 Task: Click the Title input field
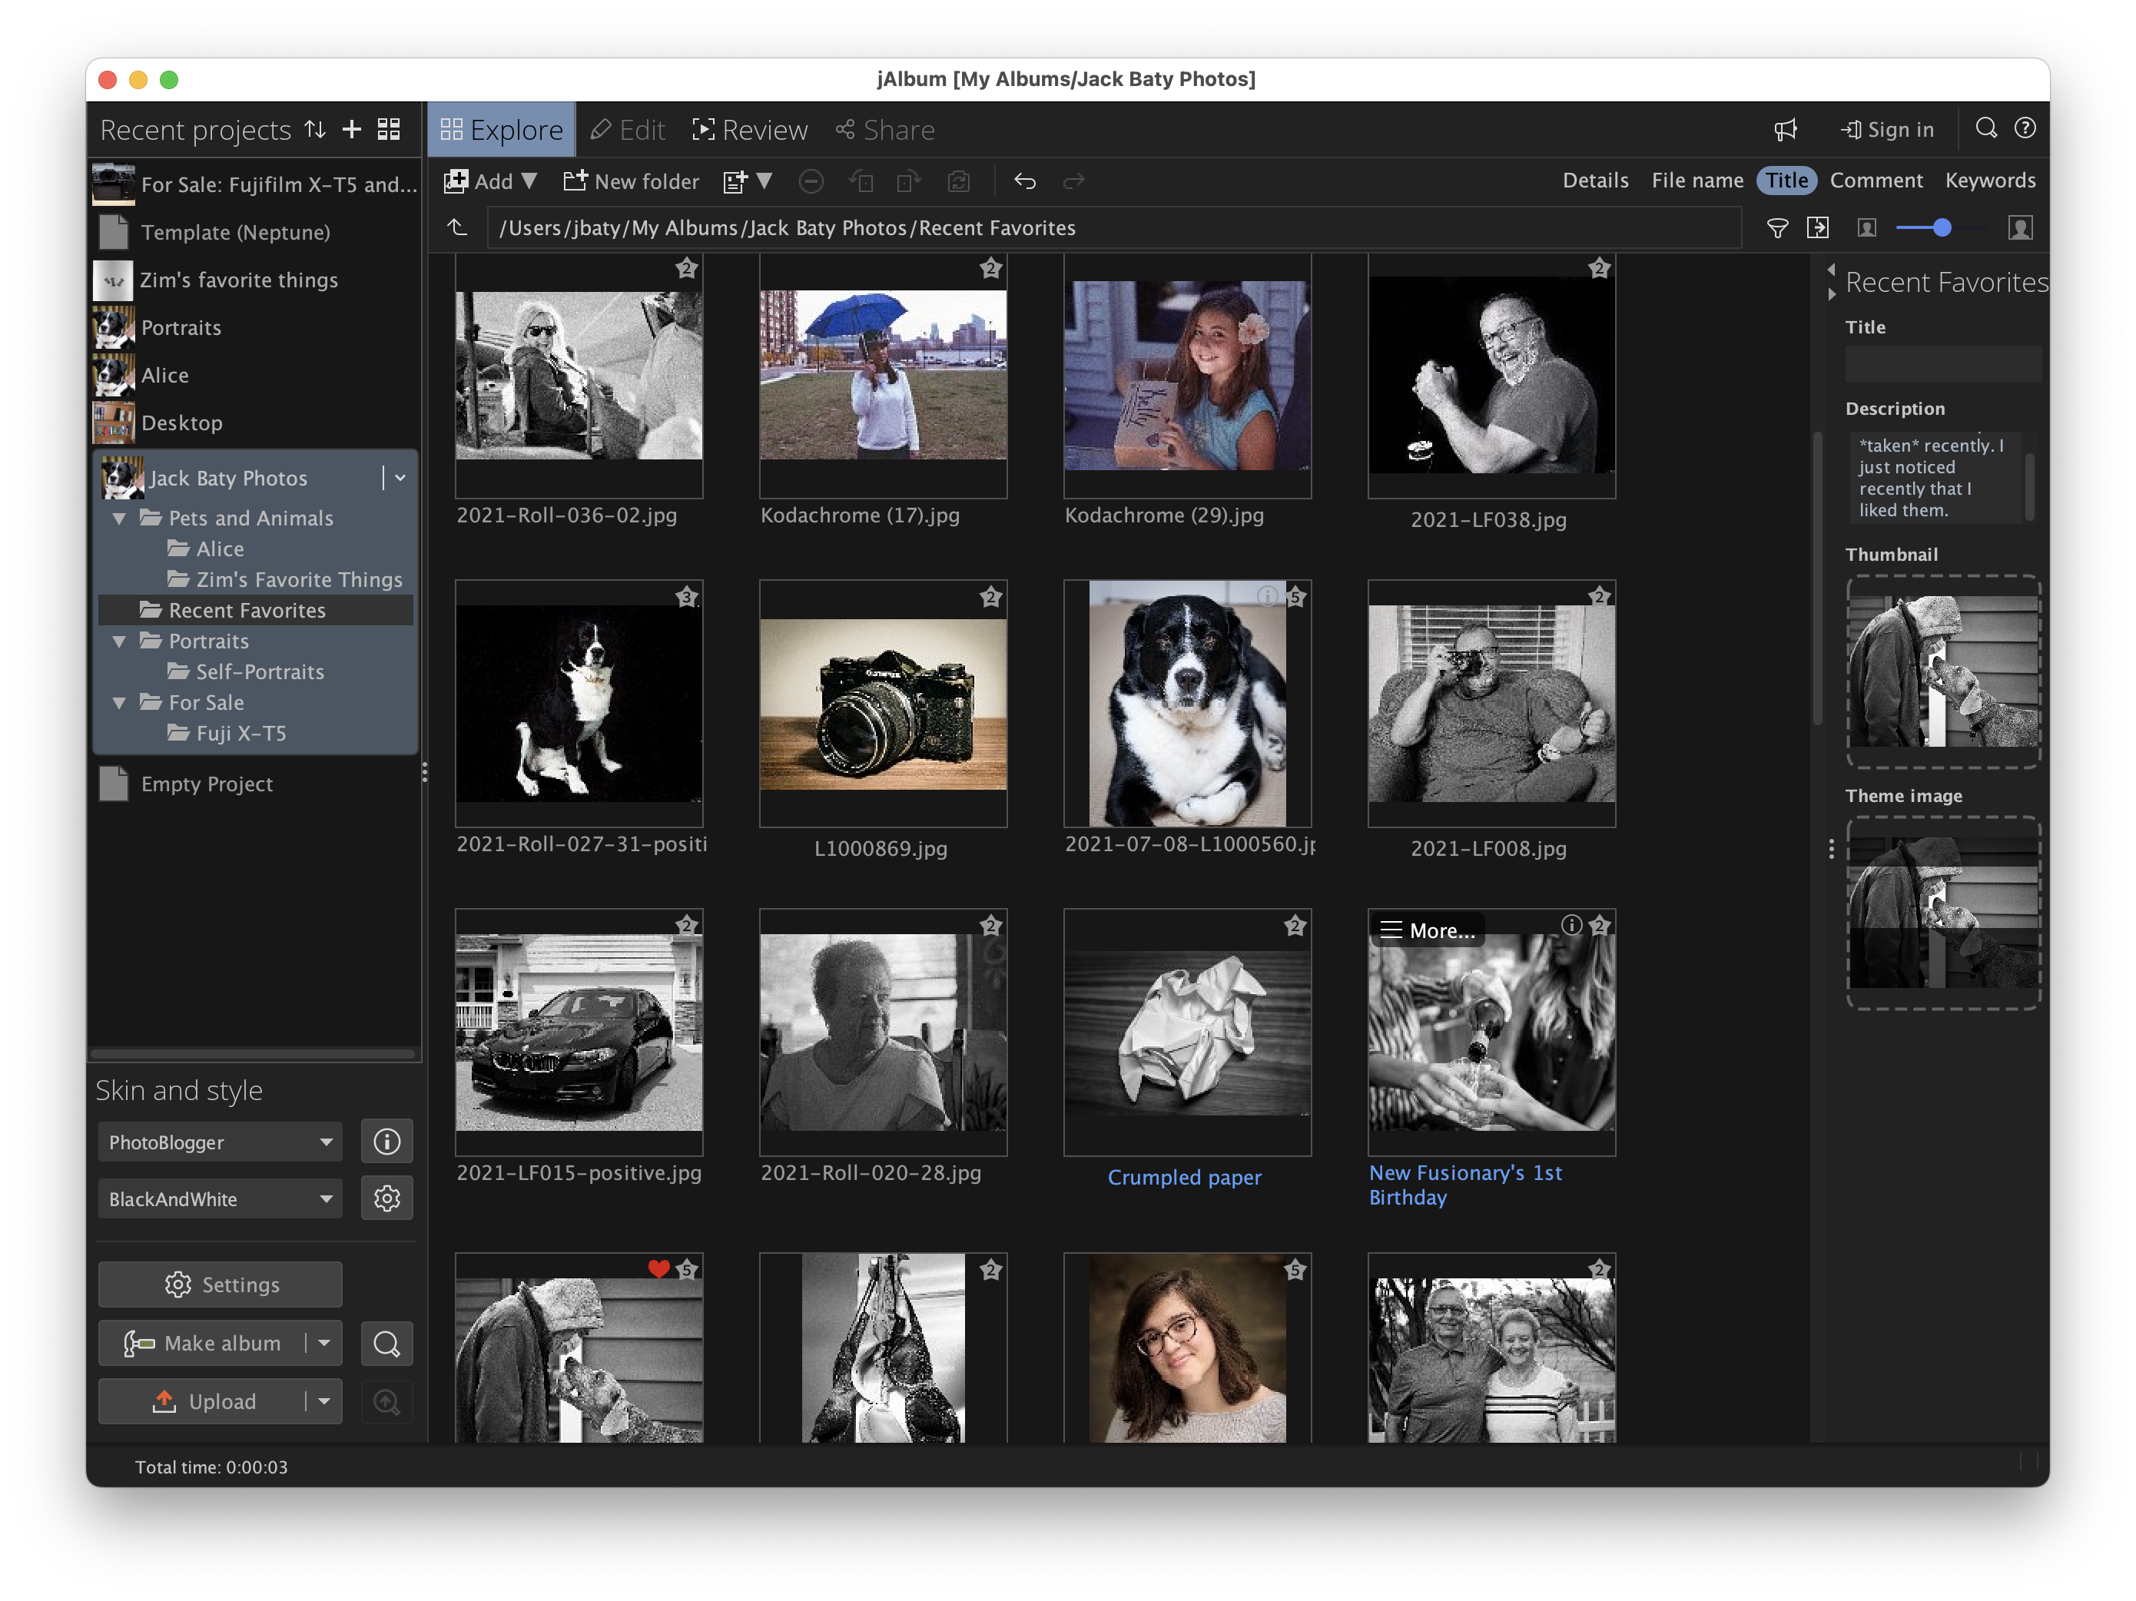point(1943,364)
